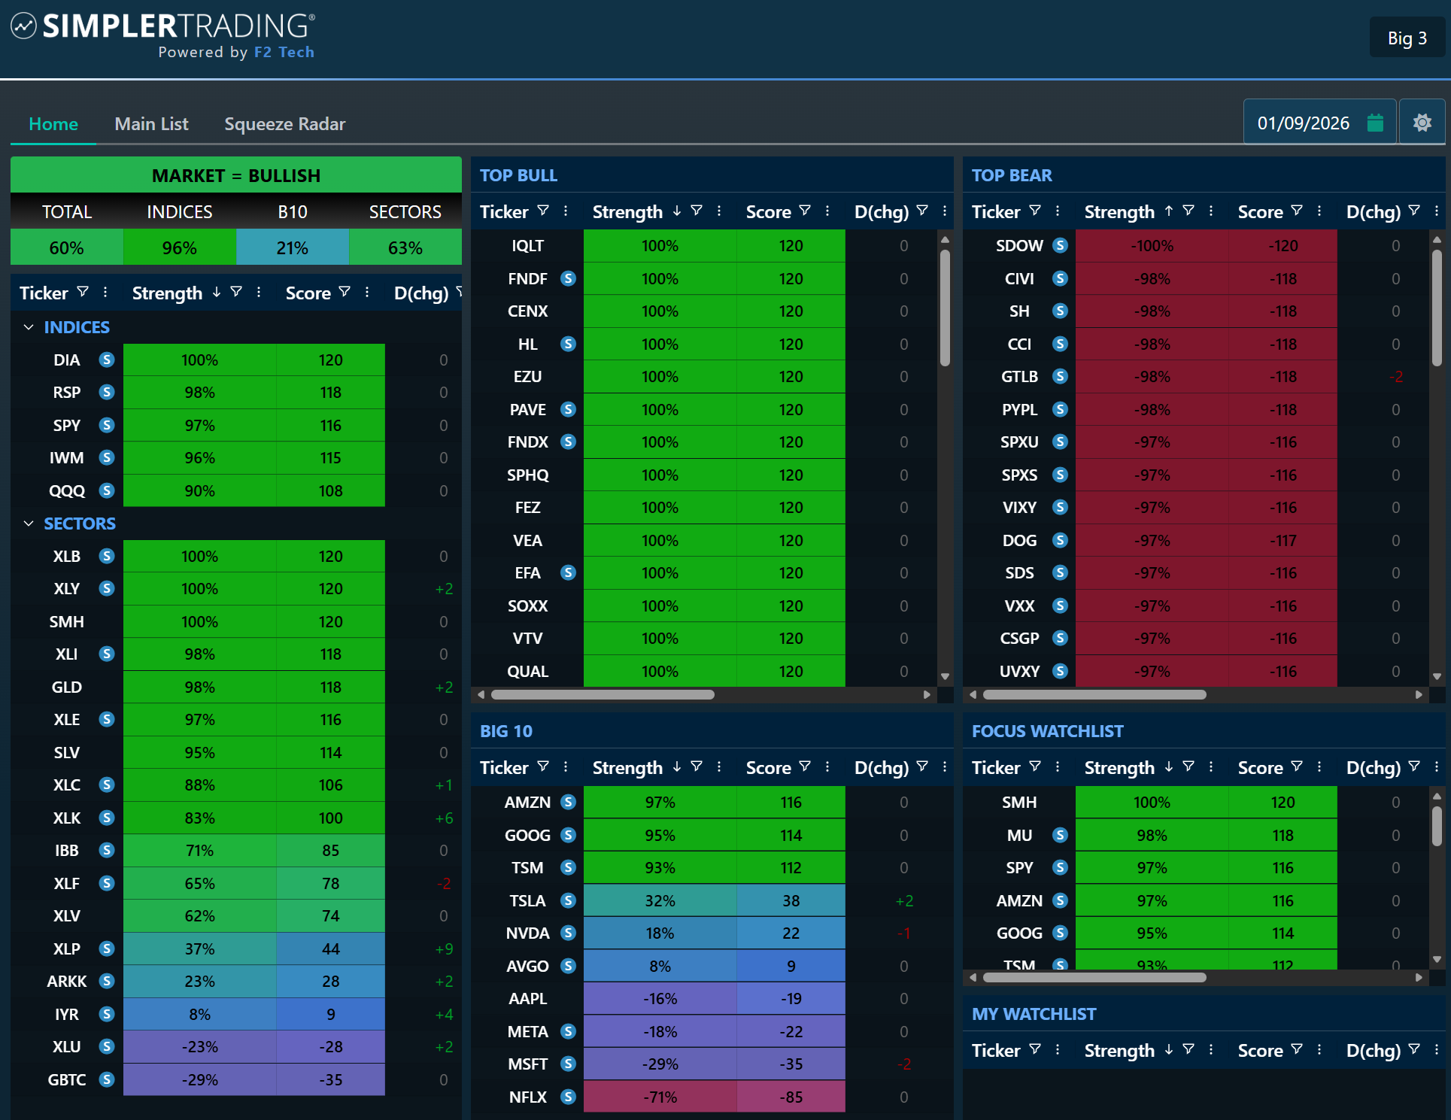The image size is (1451, 1120).
Task: Open Score column menu in Top Bear
Action: 1319,211
